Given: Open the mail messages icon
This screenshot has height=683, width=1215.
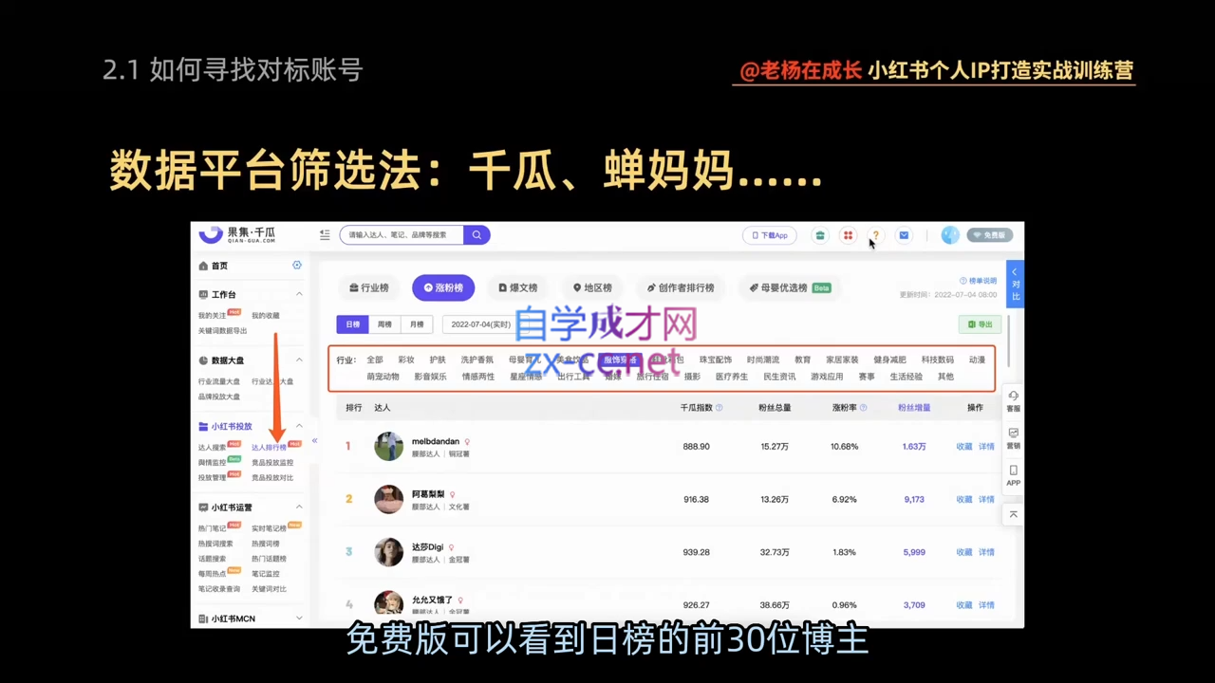Looking at the screenshot, I should tap(904, 235).
